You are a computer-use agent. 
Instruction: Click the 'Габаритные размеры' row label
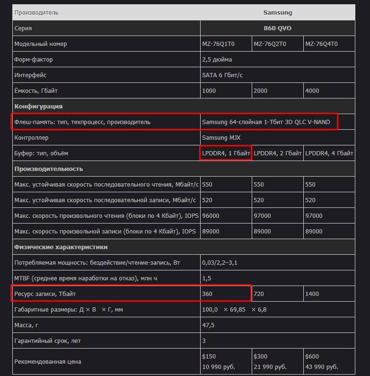point(69,310)
